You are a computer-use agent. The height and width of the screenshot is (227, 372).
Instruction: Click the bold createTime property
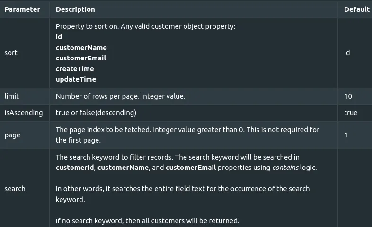click(x=75, y=69)
